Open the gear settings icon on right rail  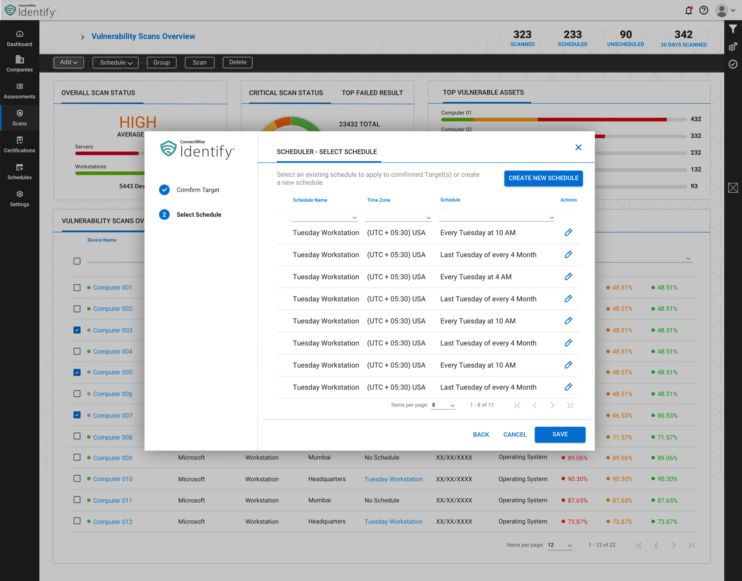point(733,47)
